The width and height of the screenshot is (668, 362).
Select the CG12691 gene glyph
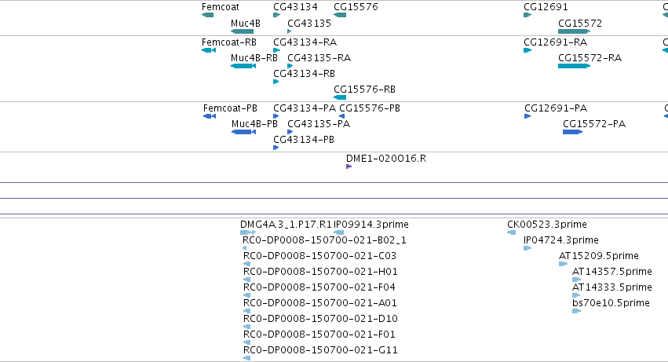coord(527,15)
